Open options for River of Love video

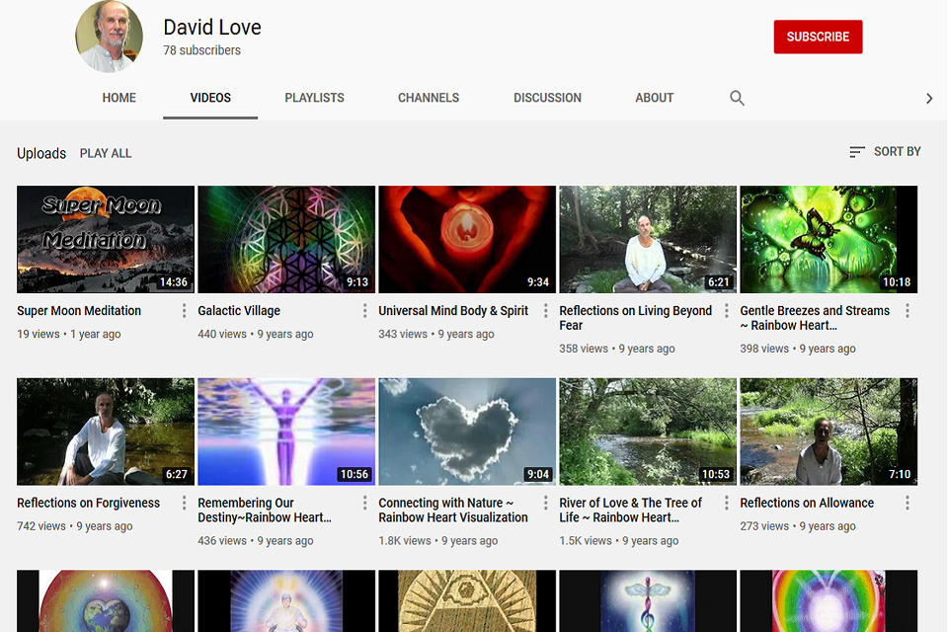[726, 504]
